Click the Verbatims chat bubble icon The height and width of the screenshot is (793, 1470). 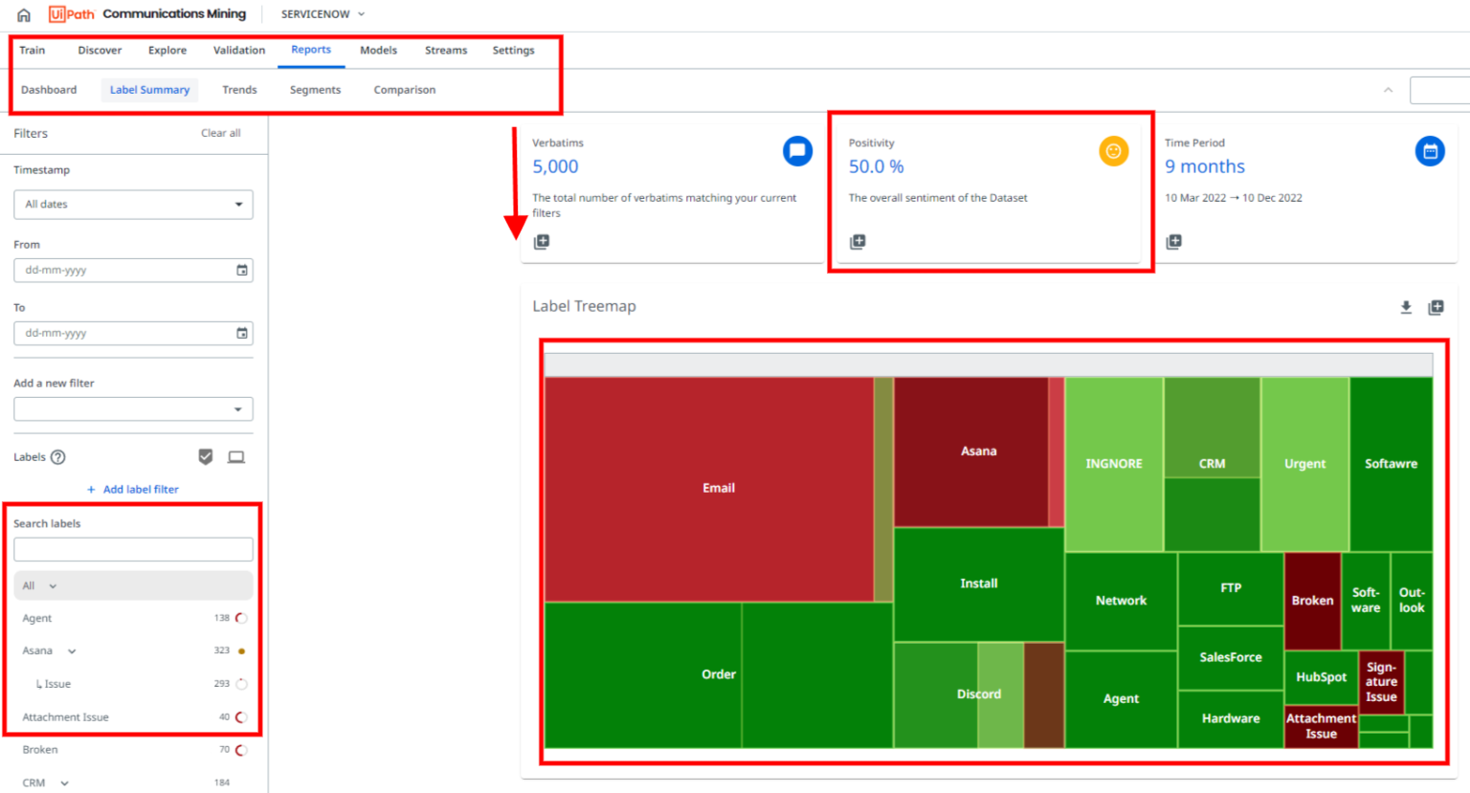797,150
